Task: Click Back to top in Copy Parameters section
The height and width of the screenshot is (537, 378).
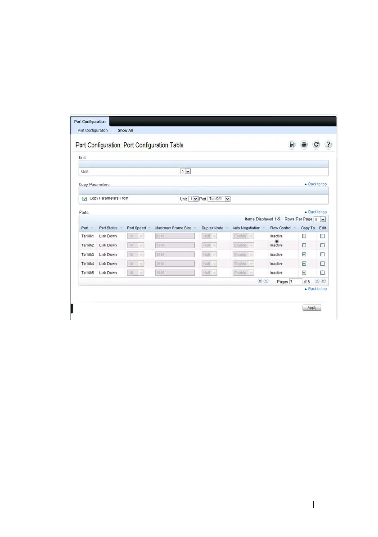Action: click(x=316, y=184)
